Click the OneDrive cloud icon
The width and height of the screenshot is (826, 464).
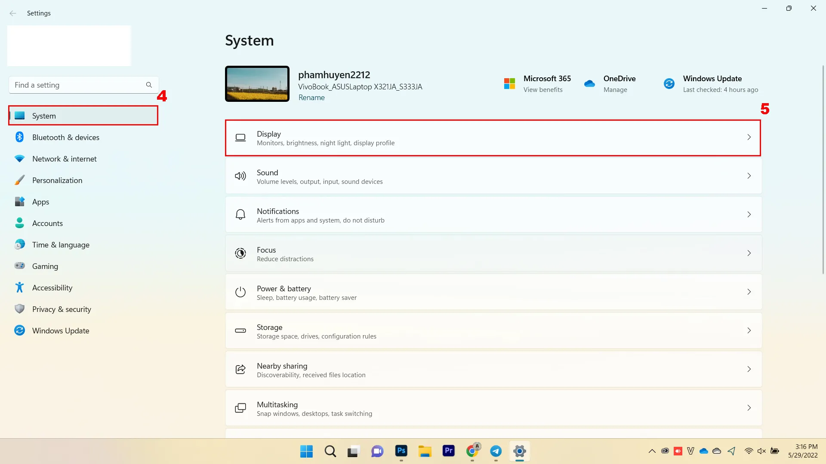(x=589, y=83)
